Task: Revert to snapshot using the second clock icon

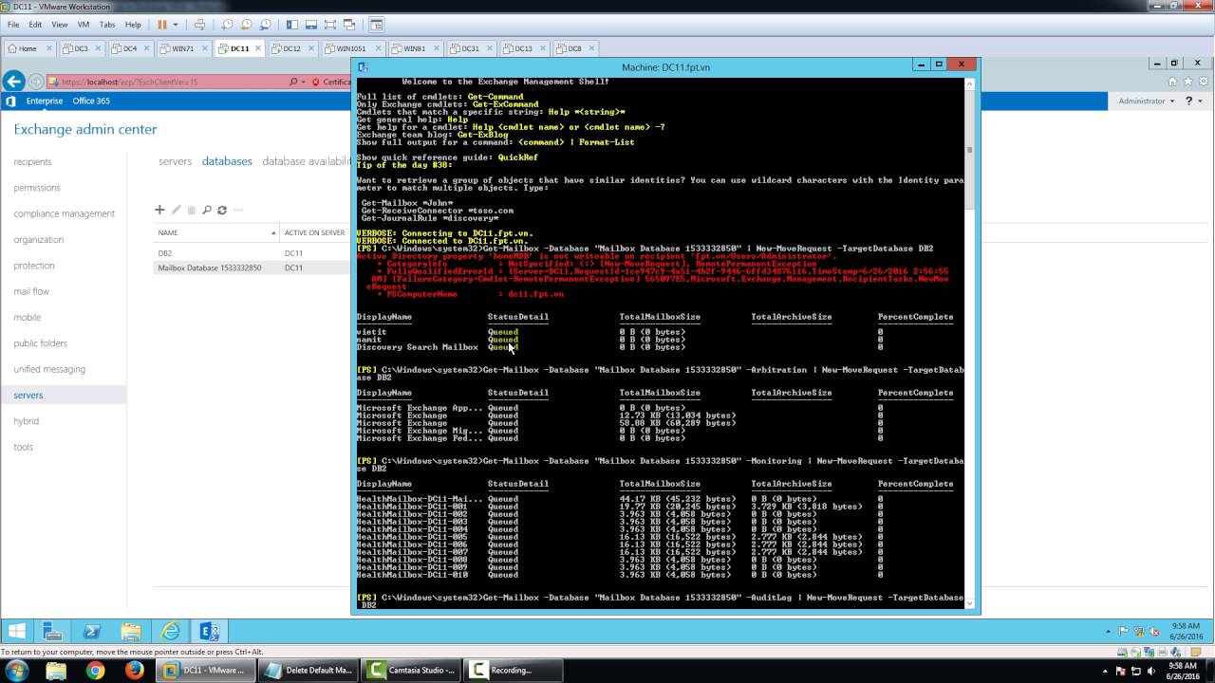Action: (249, 25)
